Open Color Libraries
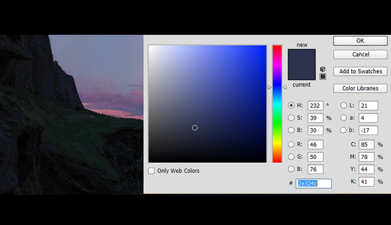 (x=360, y=88)
